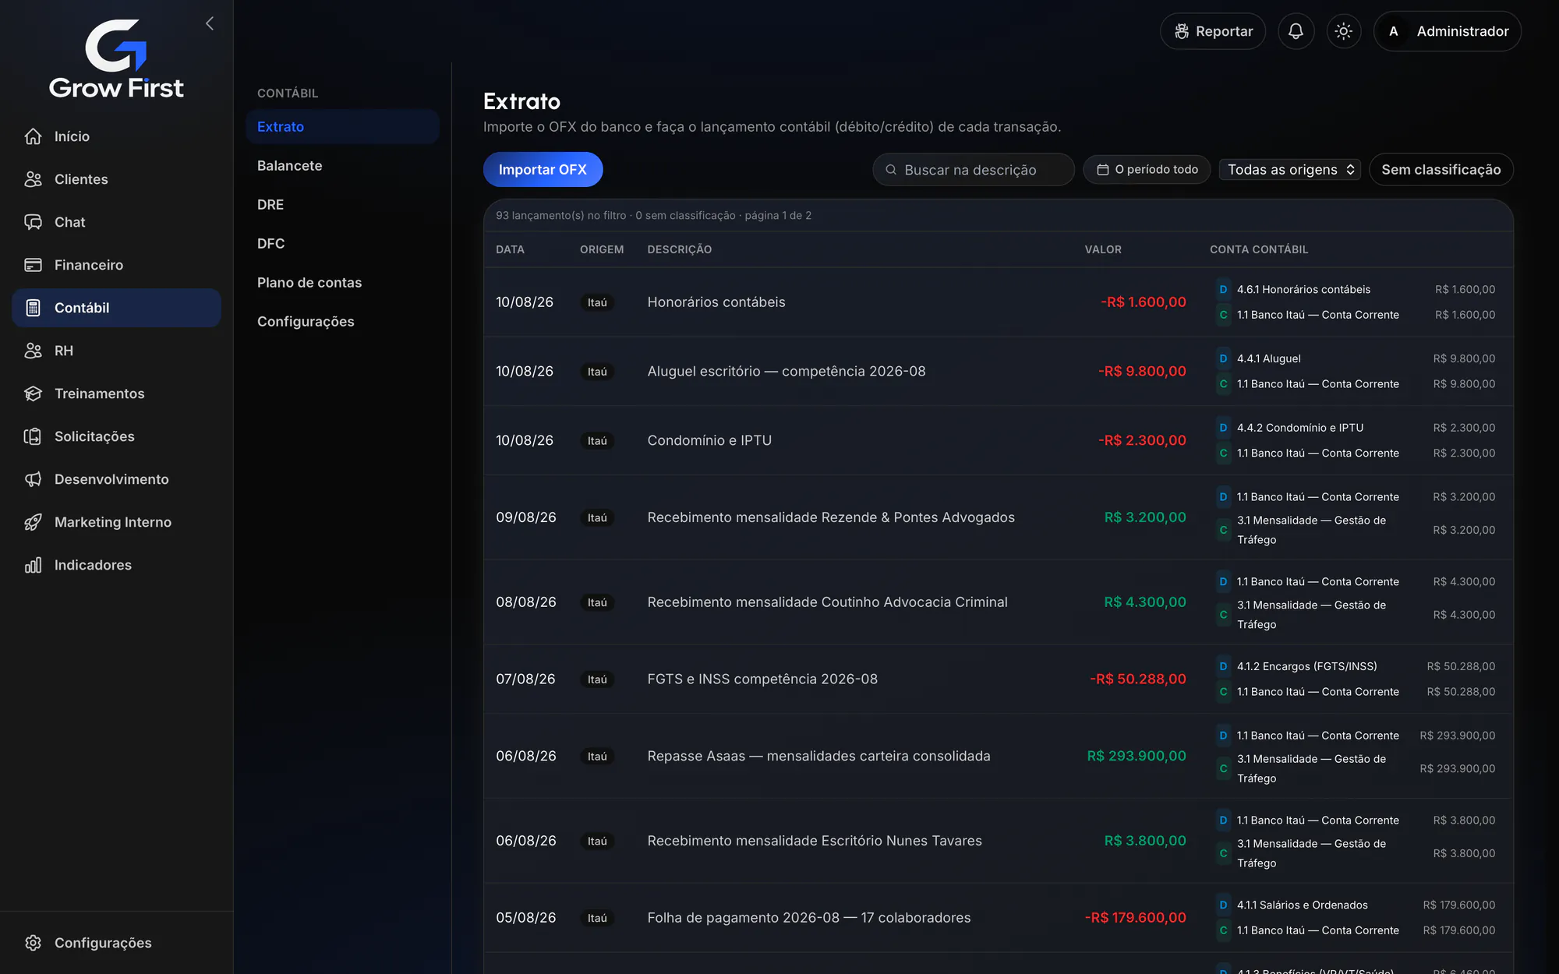This screenshot has width=1559, height=974.
Task: Open the Administrador user menu
Action: tap(1448, 31)
